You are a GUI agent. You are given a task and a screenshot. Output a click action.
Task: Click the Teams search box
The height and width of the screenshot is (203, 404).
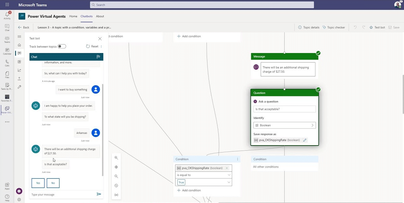[x=202, y=5]
